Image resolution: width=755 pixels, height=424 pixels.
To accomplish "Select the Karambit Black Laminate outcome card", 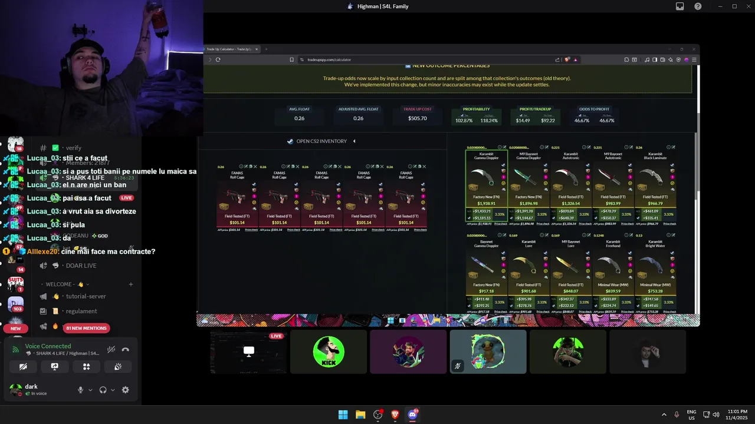I will point(655,186).
